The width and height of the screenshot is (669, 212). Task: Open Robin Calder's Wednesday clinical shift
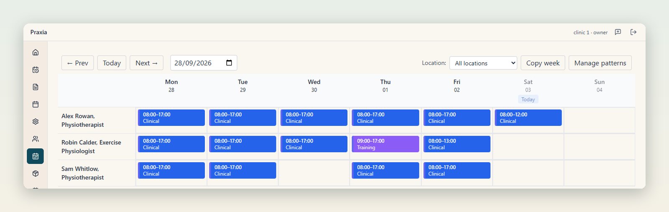(x=314, y=144)
